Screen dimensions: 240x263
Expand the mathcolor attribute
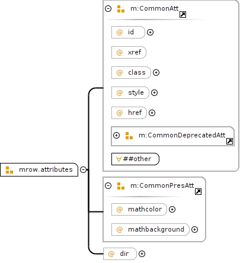172,210
